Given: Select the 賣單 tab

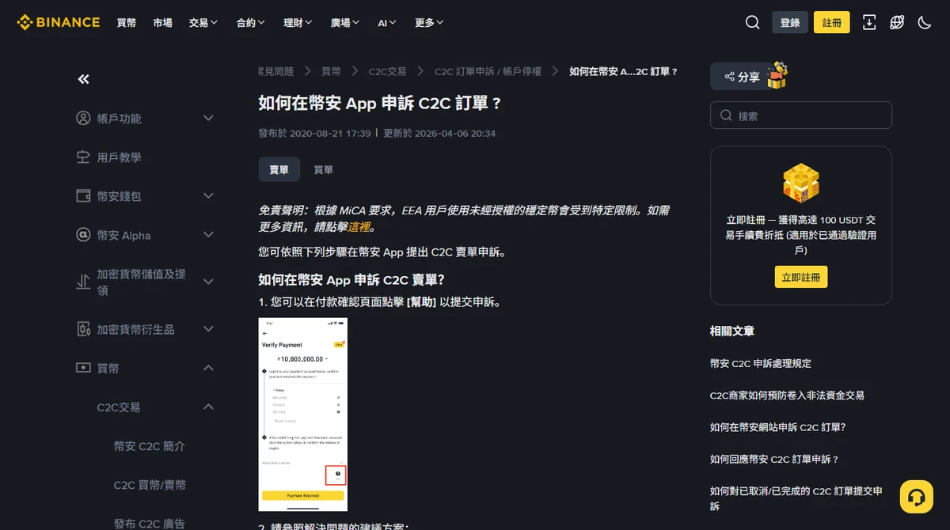Looking at the screenshot, I should (x=279, y=169).
